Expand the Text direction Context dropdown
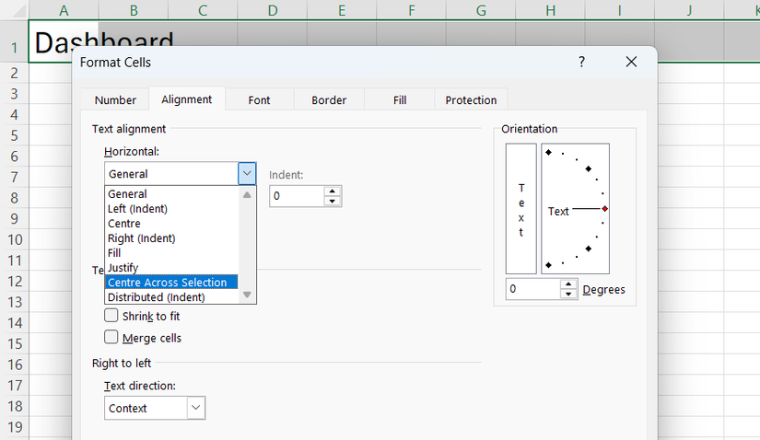This screenshot has width=760, height=440. pos(195,408)
